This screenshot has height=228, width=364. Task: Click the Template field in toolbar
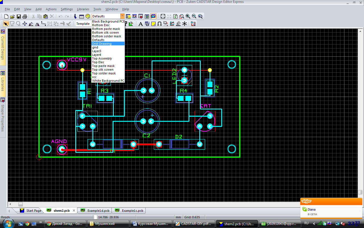[83, 24]
